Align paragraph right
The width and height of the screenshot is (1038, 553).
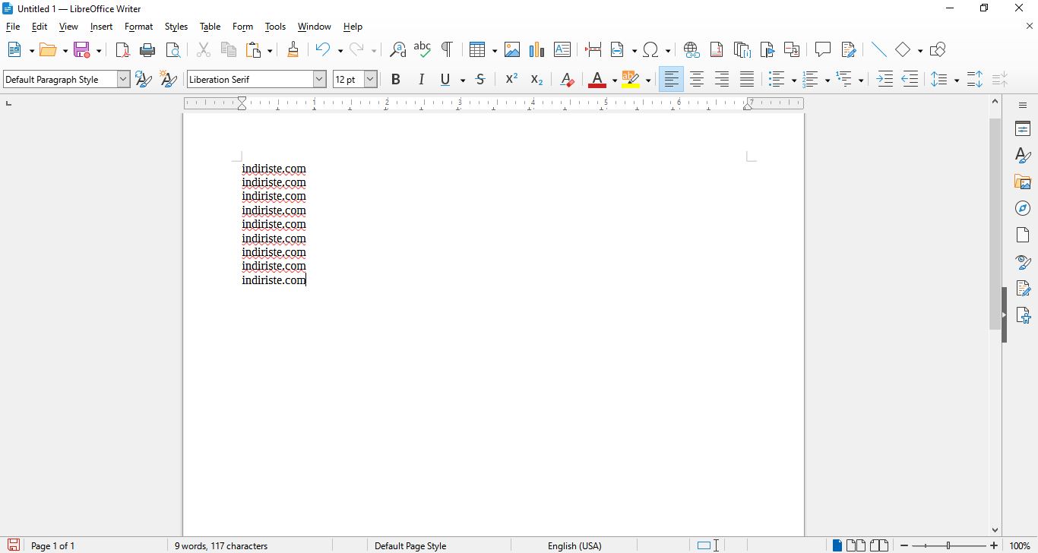point(722,79)
